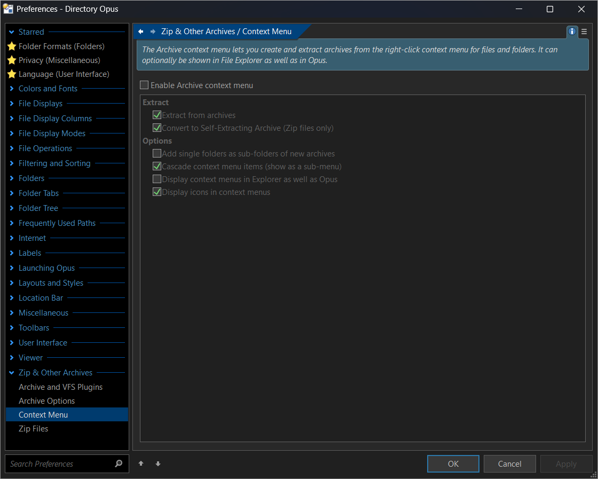
Task: Click the Zip & Other Archives / Context Menu header
Action: click(x=226, y=32)
